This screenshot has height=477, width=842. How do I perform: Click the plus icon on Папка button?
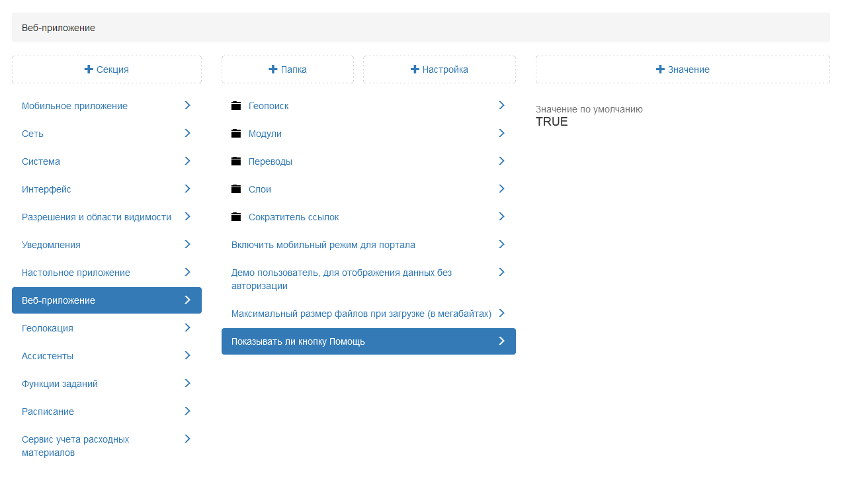(x=273, y=69)
